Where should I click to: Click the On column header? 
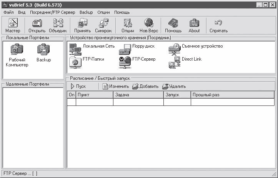72,95
